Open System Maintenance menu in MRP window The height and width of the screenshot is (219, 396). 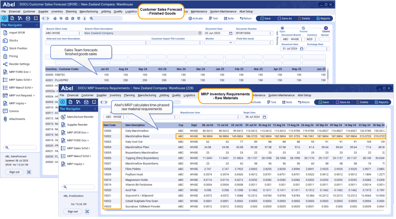[x=281, y=95]
